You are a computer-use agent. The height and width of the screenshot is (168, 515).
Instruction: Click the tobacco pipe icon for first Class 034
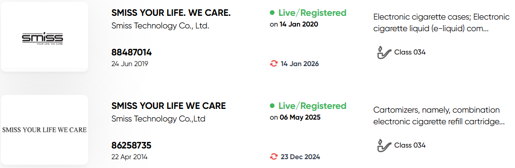pyautogui.click(x=384, y=53)
